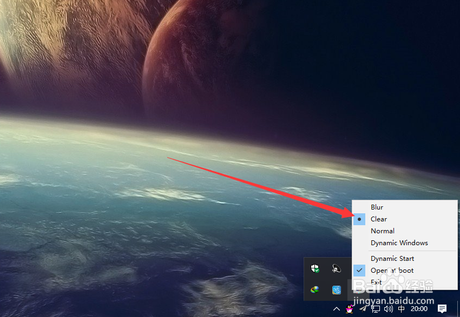
Task: Click the Show desktop sliver
Action: tap(458, 309)
